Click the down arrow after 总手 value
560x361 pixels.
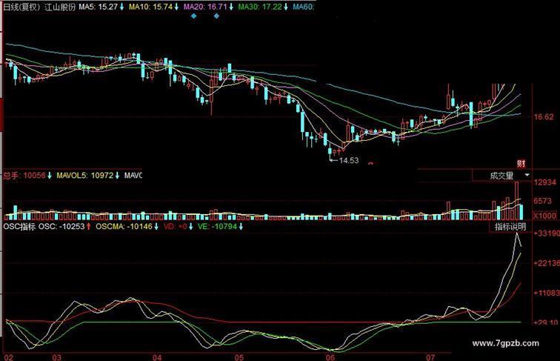tap(50, 176)
